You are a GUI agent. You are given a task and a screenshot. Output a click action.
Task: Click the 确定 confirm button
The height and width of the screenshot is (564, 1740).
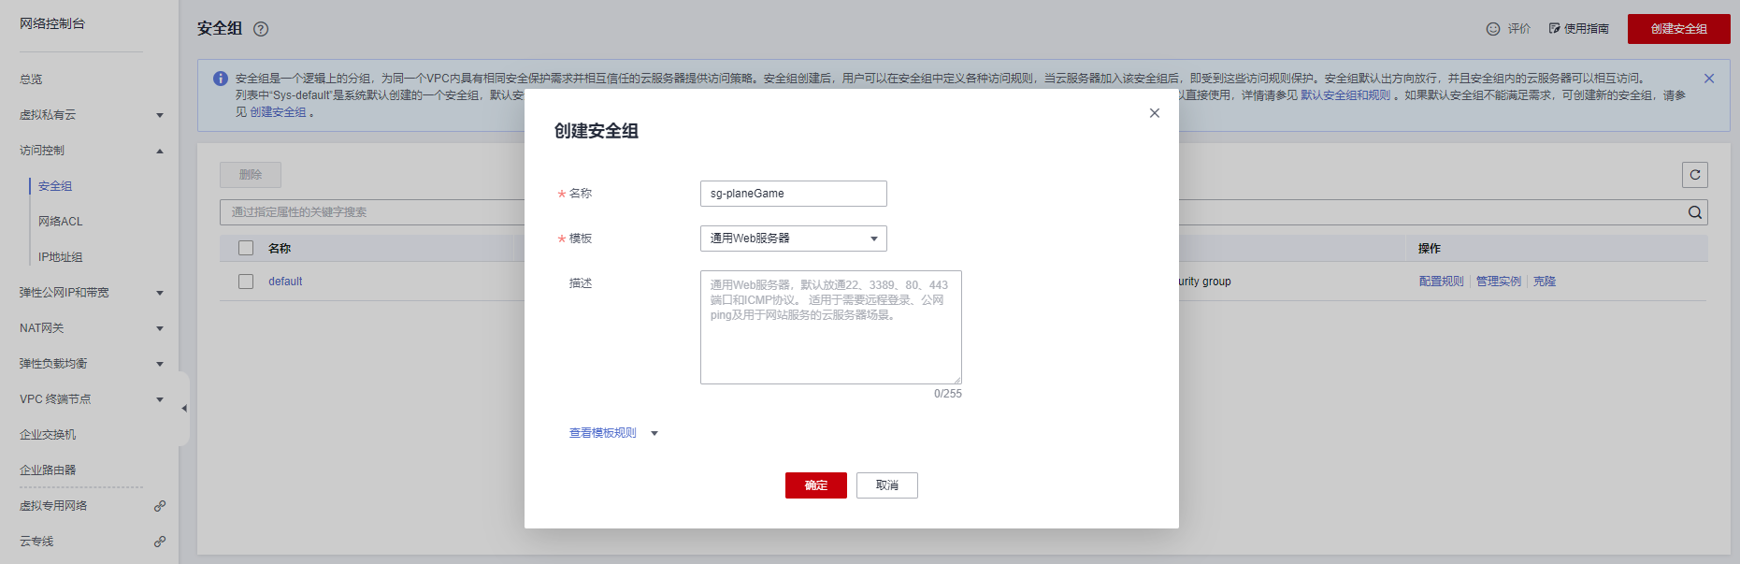coord(816,485)
